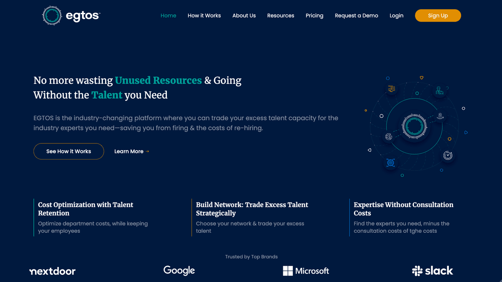
Task: Click the Google G icon in the orbit
Action: [389, 137]
